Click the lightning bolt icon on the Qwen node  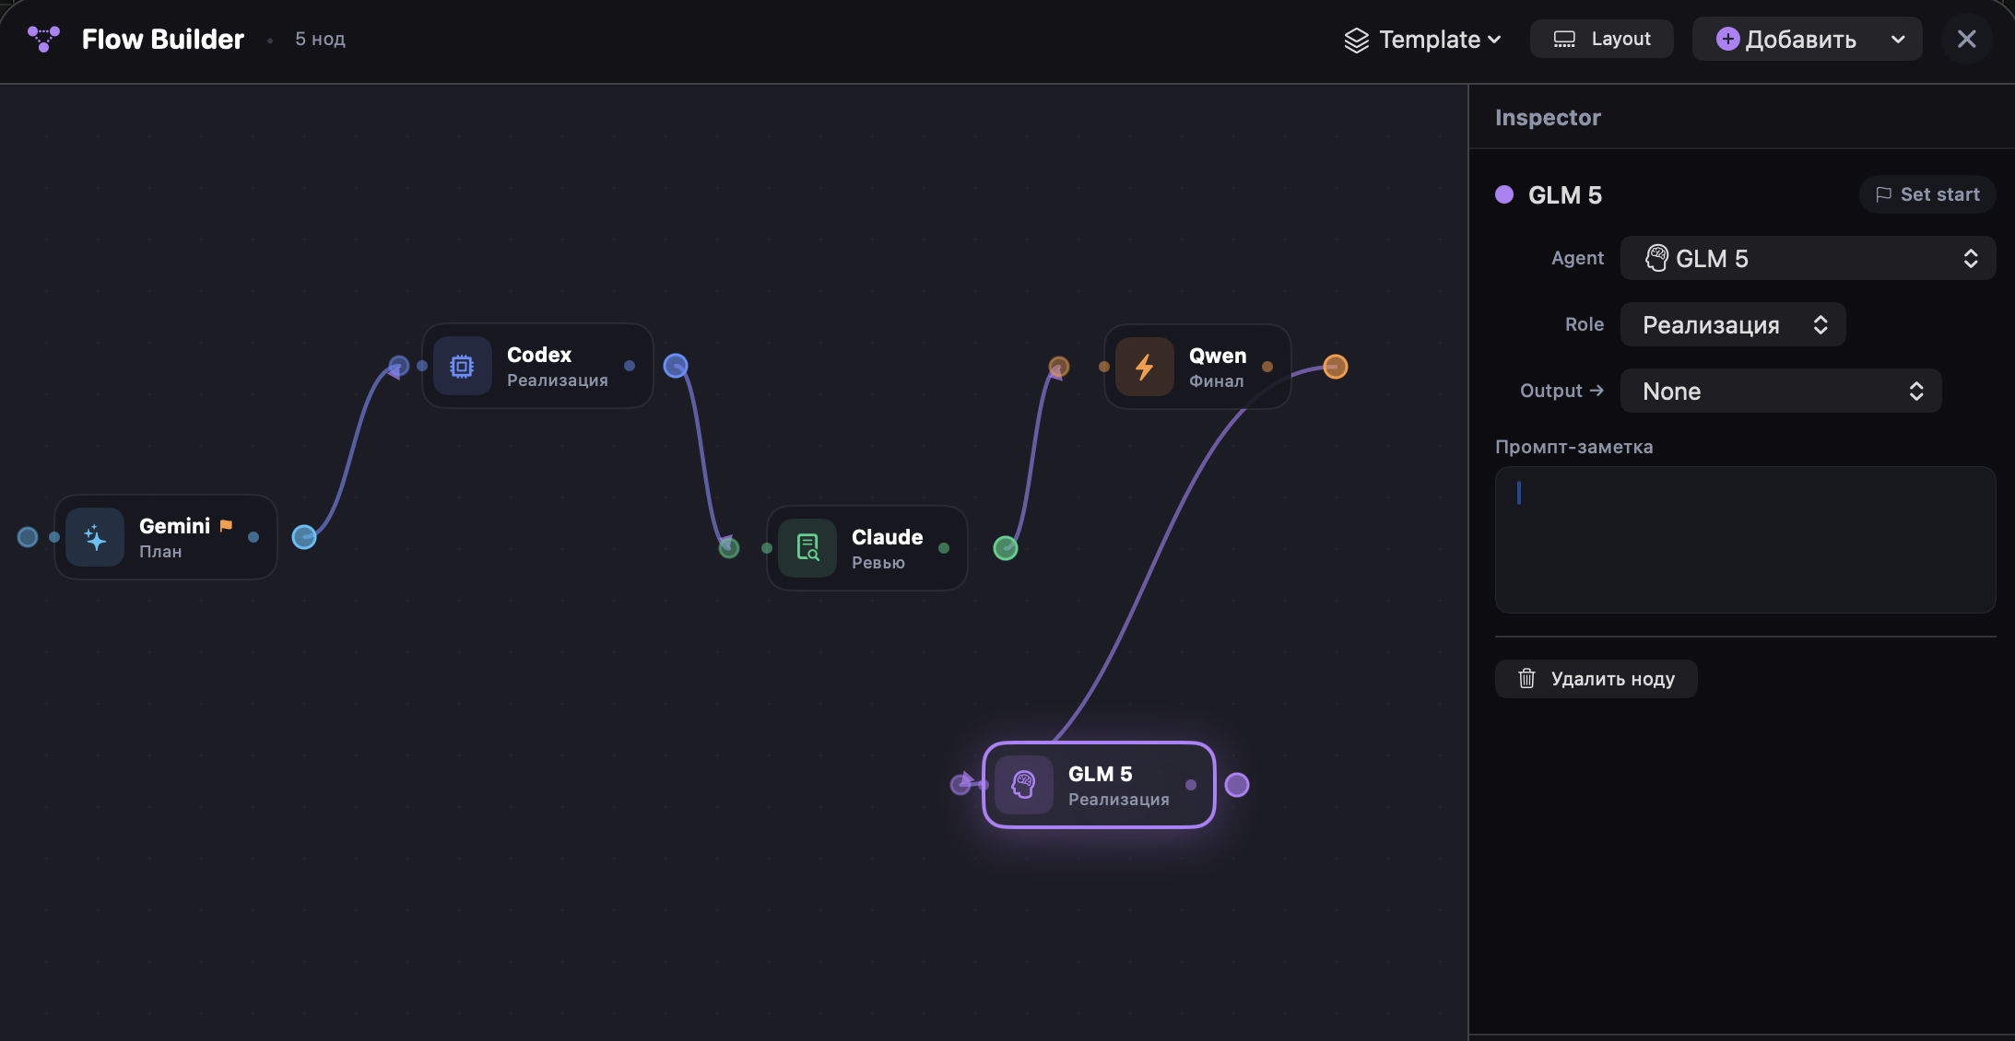[1143, 366]
